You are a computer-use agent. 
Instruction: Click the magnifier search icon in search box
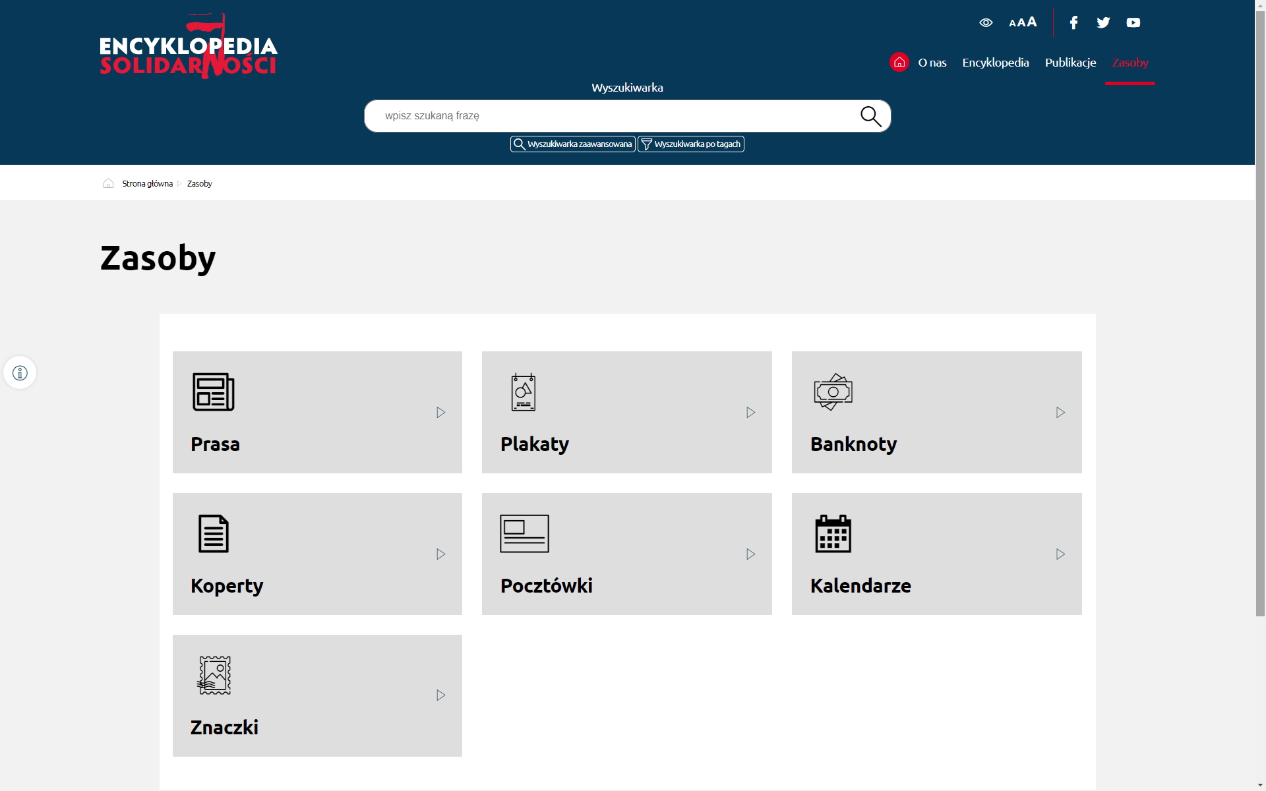coord(870,117)
